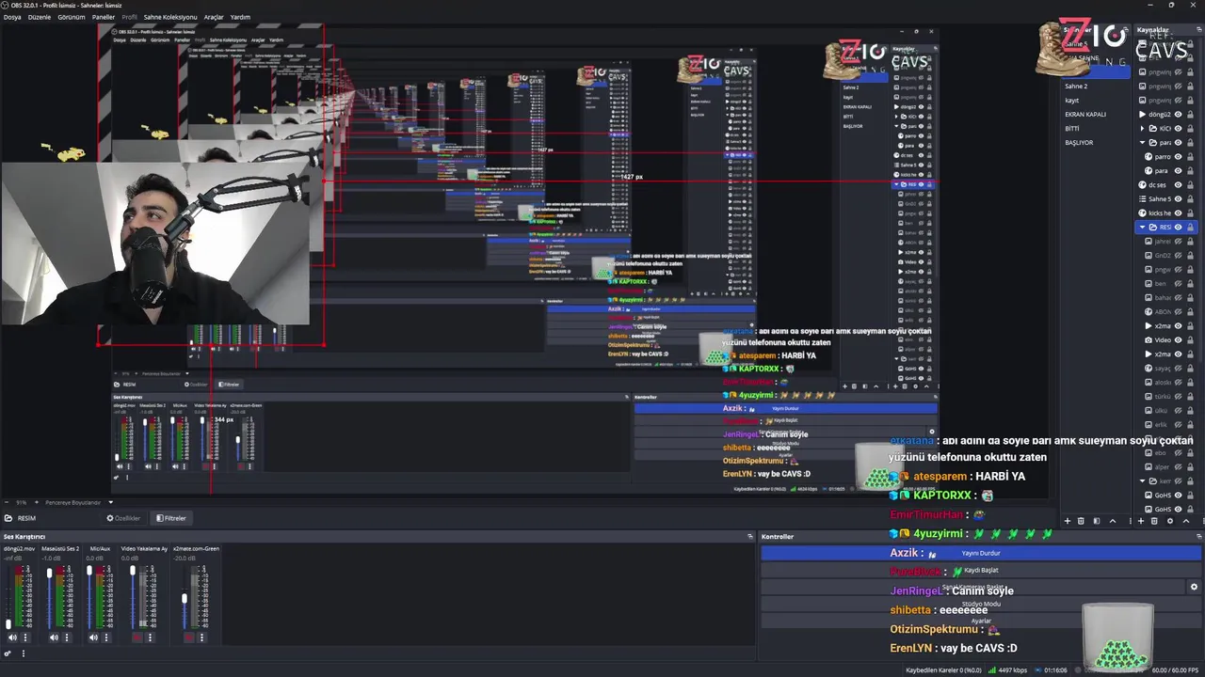The width and height of the screenshot is (1205, 677).
Task: Mute the Mic/Aux audio channel
Action: (93, 637)
